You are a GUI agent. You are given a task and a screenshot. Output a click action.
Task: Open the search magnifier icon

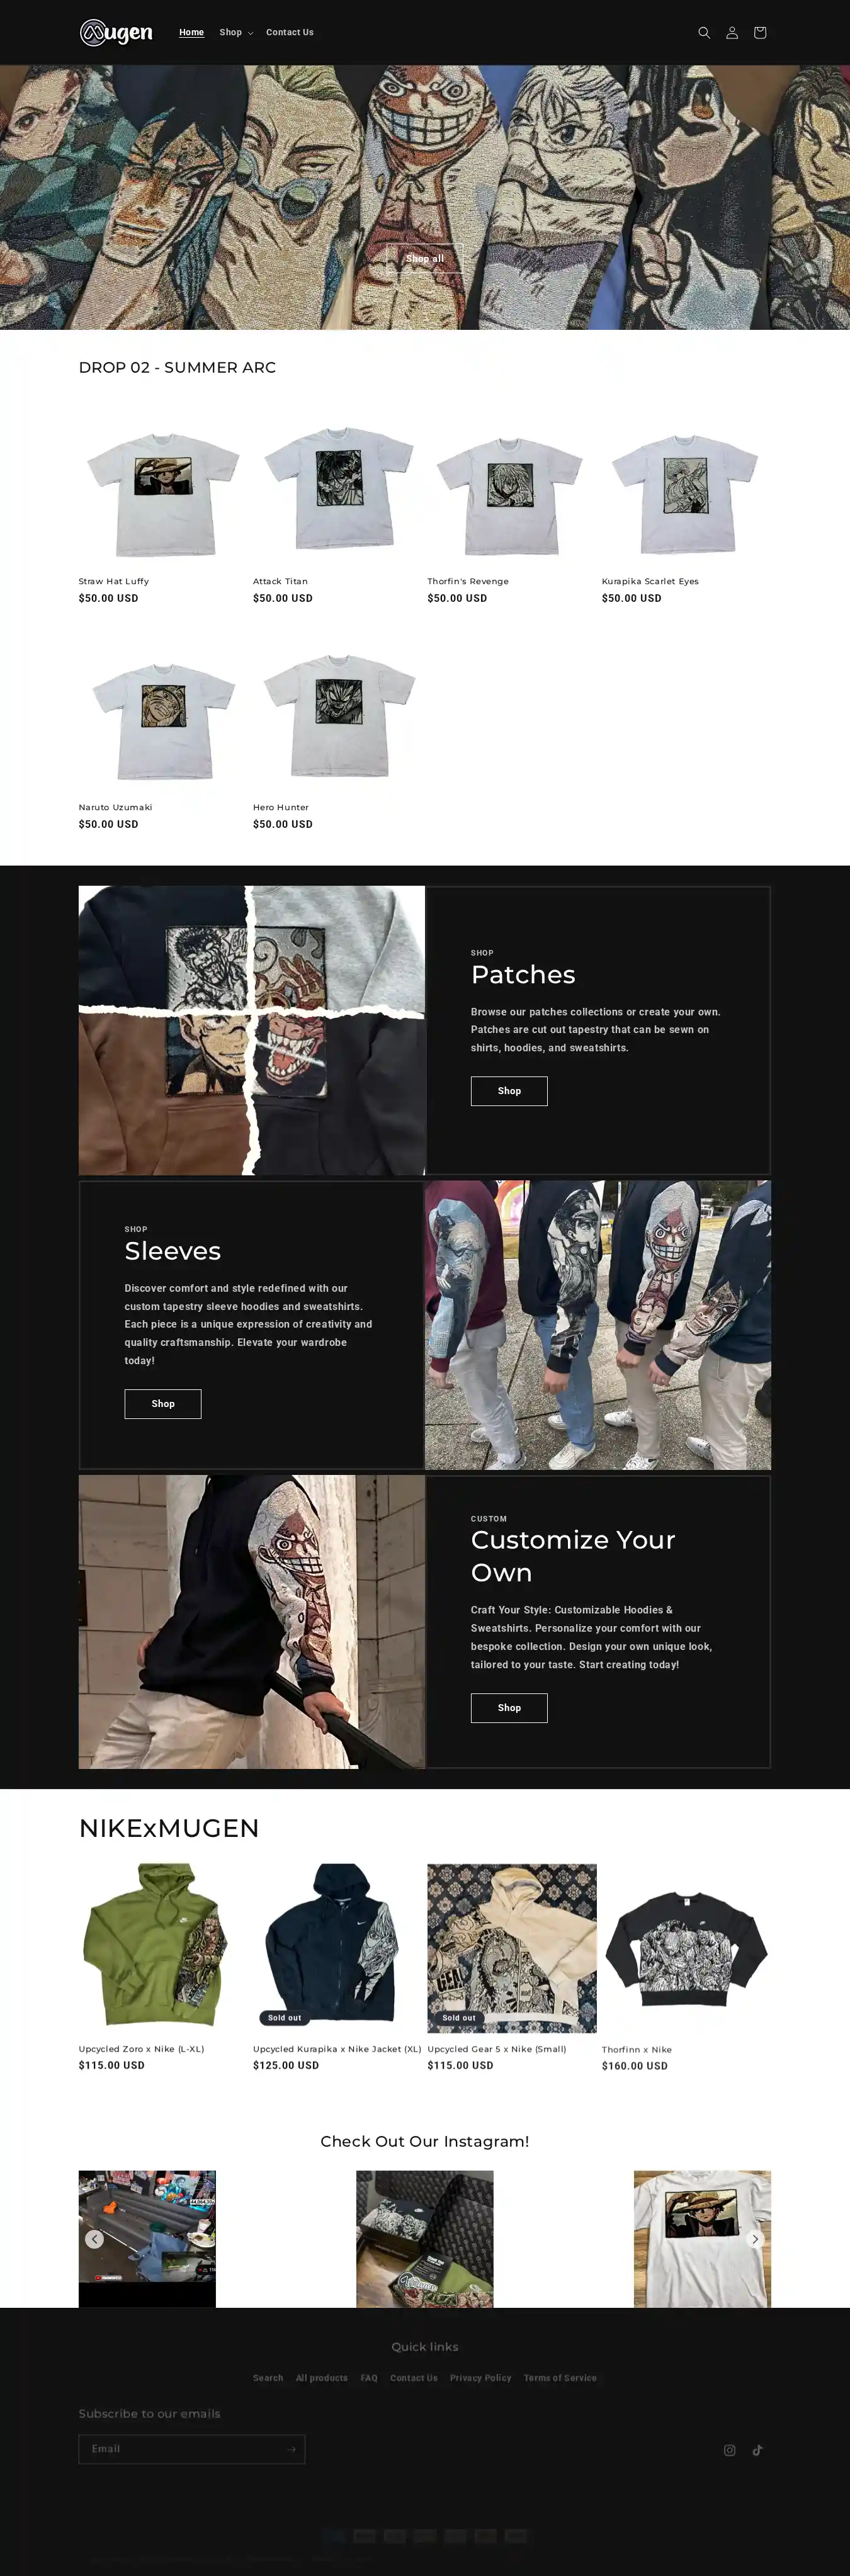(x=704, y=33)
